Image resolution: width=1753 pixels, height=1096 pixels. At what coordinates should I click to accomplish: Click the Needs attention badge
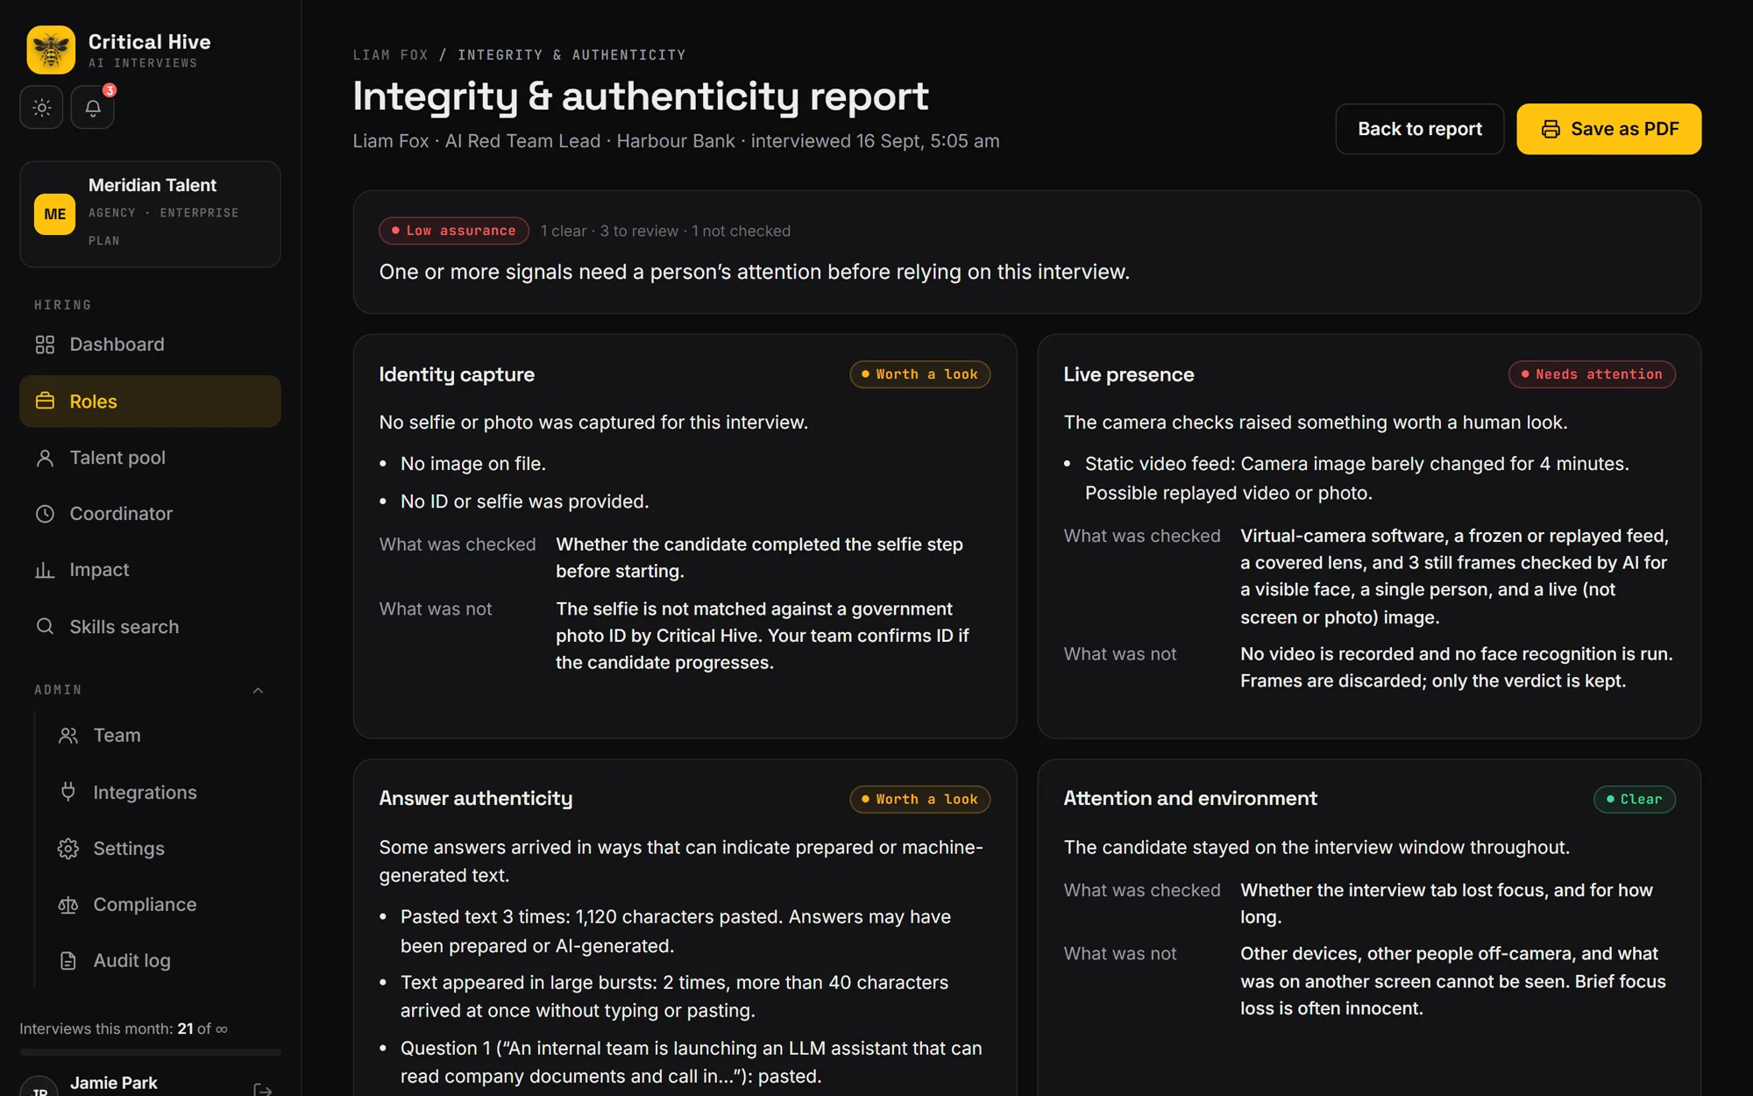tap(1592, 374)
